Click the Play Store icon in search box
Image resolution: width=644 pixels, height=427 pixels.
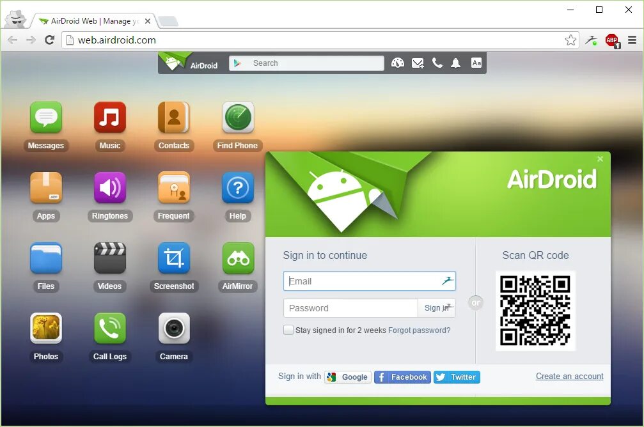pyautogui.click(x=237, y=63)
